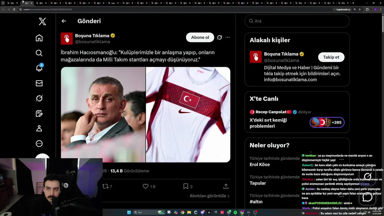Screen dimensions: 384x216
Task: Click the X logo in sidebar
Action: click(42, 21)
